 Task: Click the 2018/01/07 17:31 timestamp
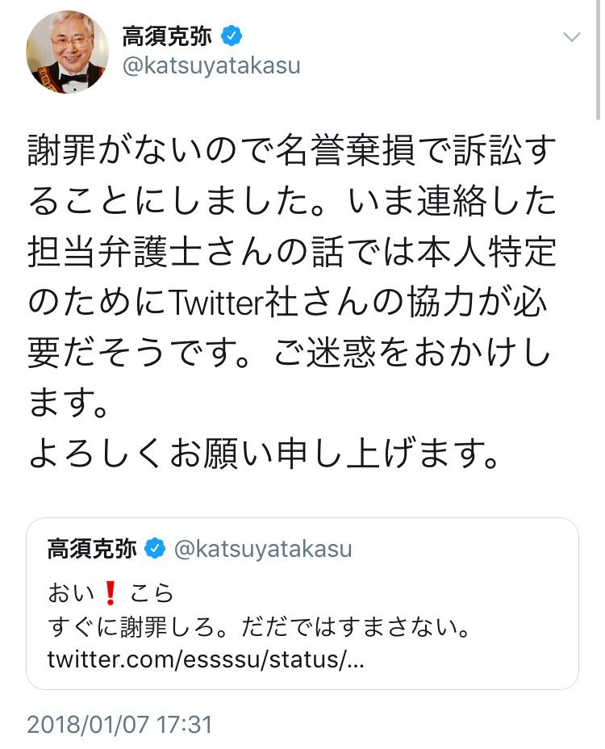pyautogui.click(x=119, y=725)
